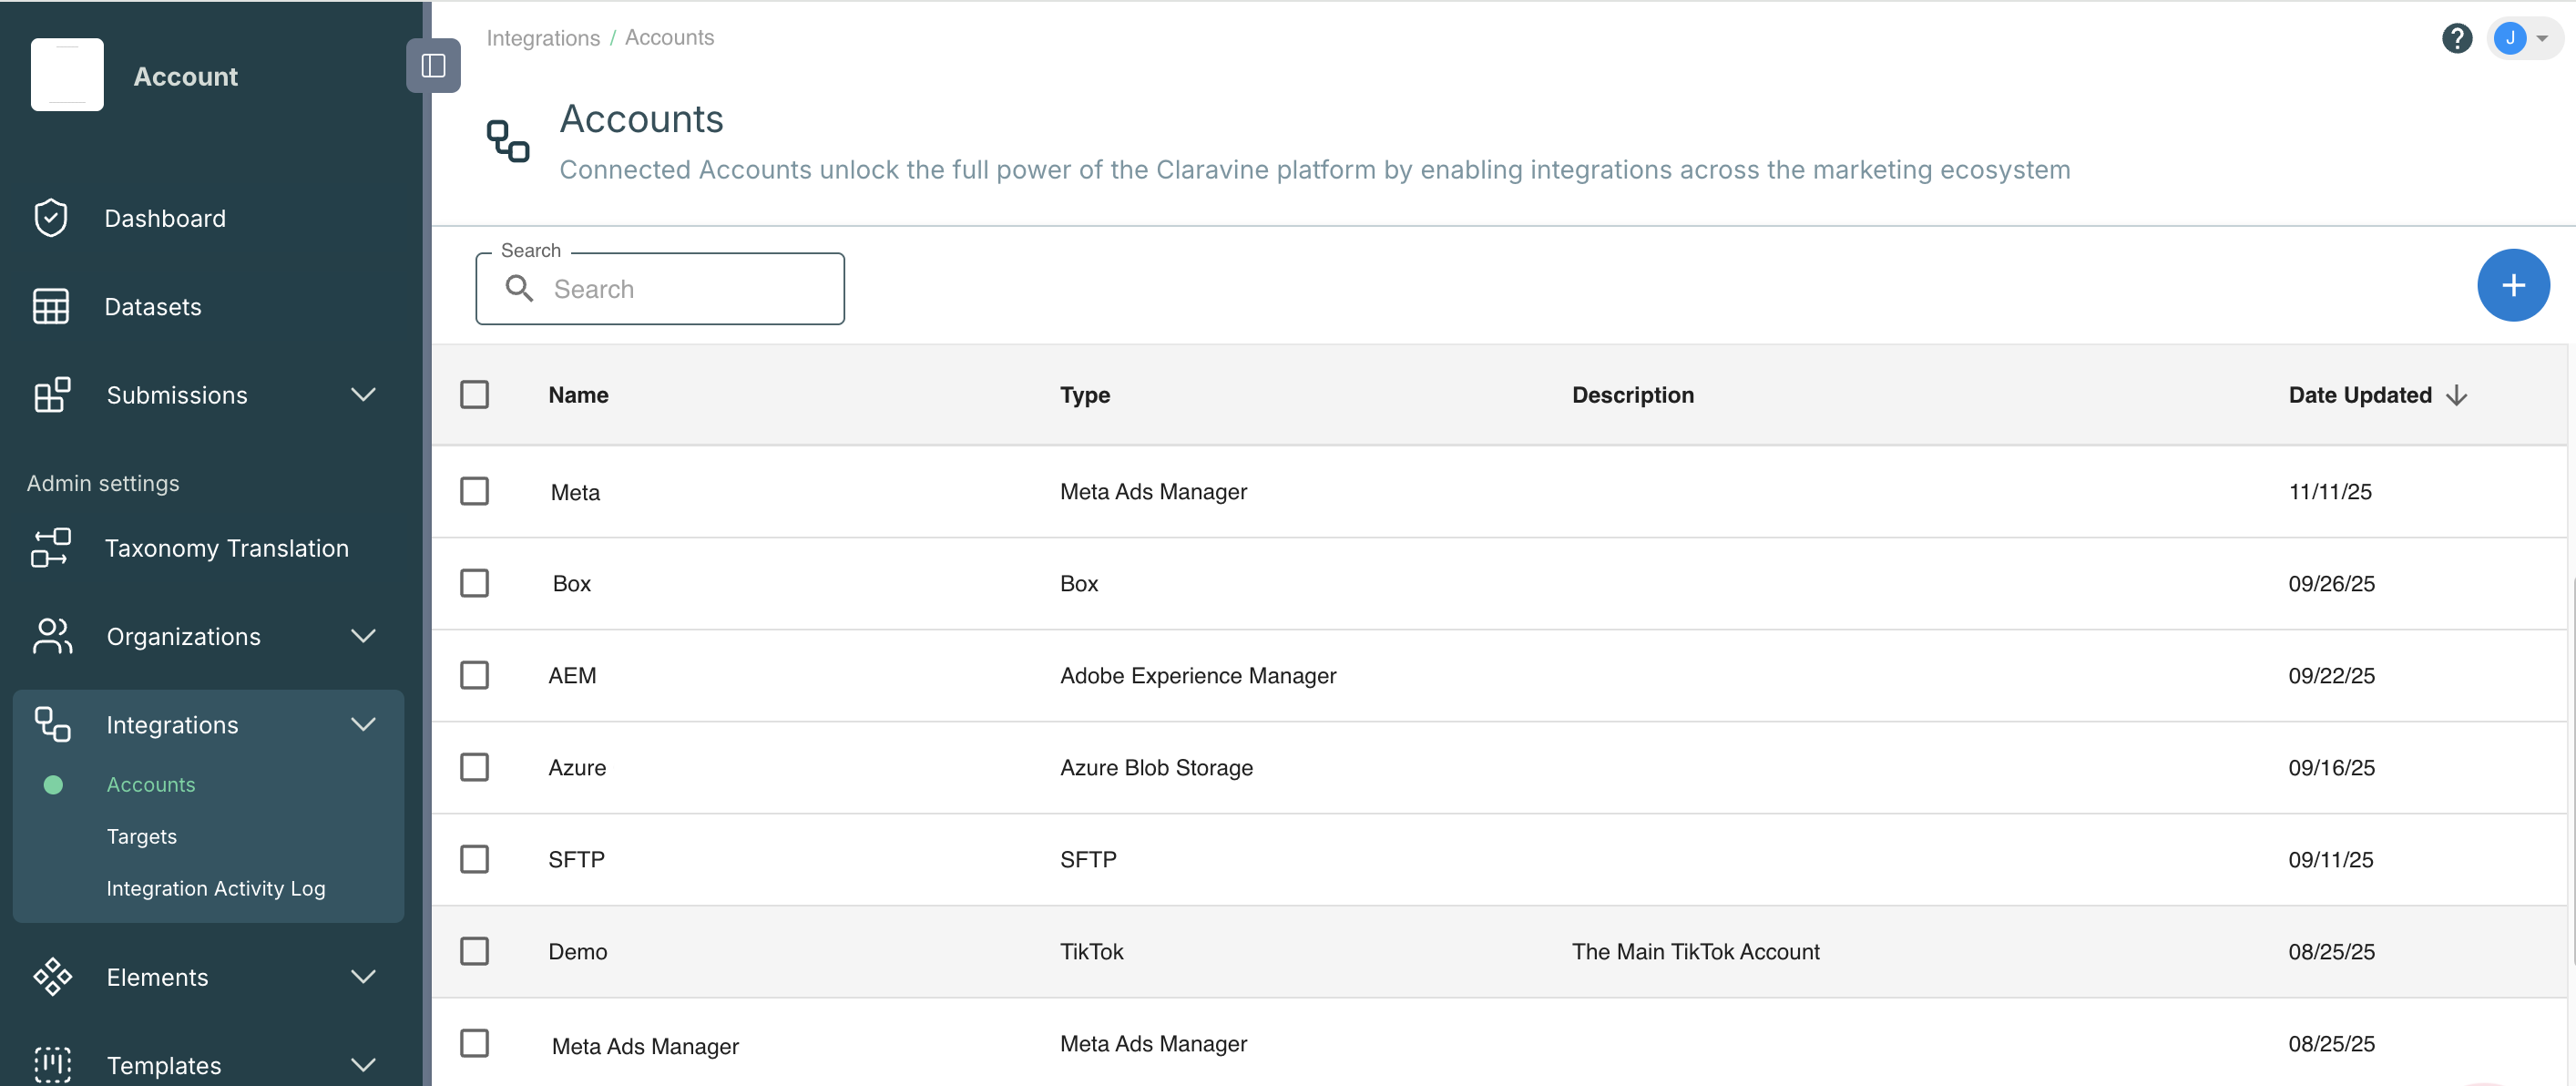
Task: Expand the Elements chevron
Action: 364,977
